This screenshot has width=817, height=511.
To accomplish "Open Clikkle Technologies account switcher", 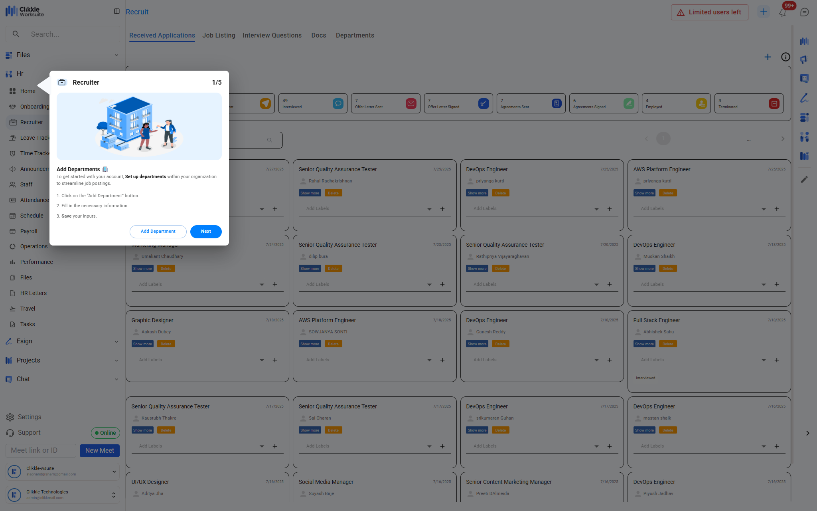I will [113, 495].
